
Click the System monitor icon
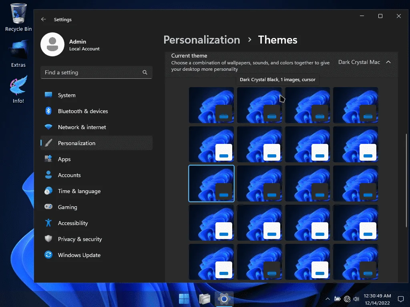click(x=48, y=95)
